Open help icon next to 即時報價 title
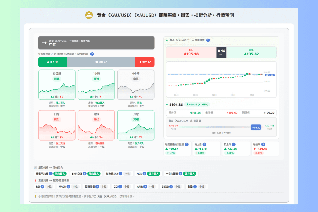This screenshot has height=212, width=318. click(208, 40)
